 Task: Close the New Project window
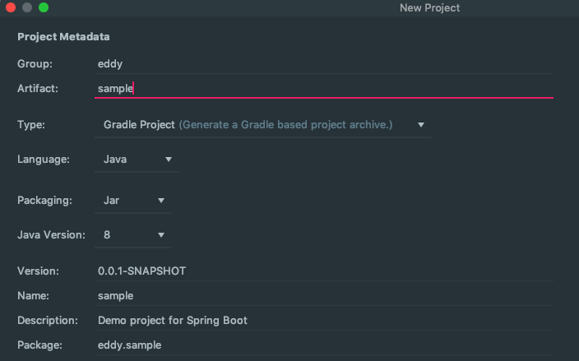pos(11,7)
